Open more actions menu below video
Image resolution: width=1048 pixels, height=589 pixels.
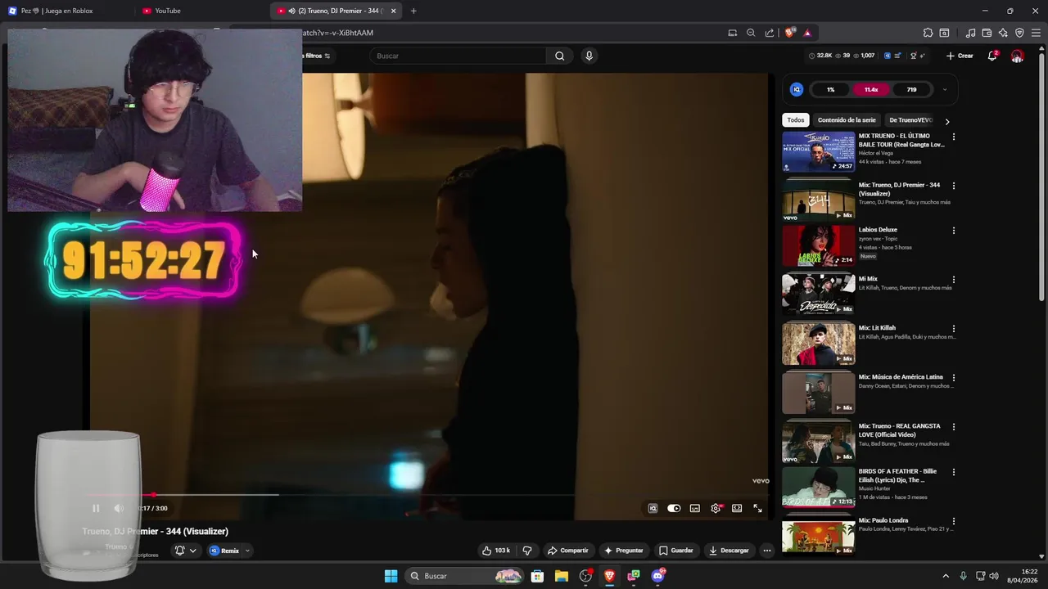[767, 551]
